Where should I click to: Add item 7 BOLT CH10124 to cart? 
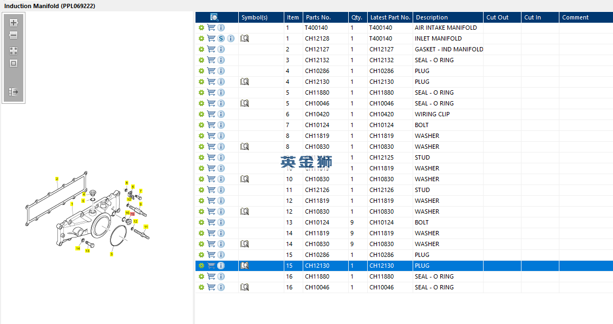pyautogui.click(x=211, y=125)
